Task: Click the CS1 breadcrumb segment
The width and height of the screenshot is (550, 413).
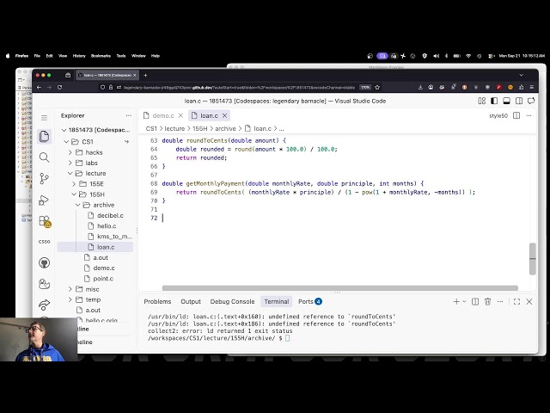Action: [x=151, y=128]
